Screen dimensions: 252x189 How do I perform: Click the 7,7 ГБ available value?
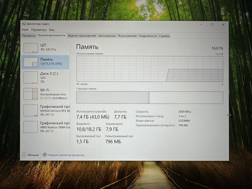pos(120,117)
